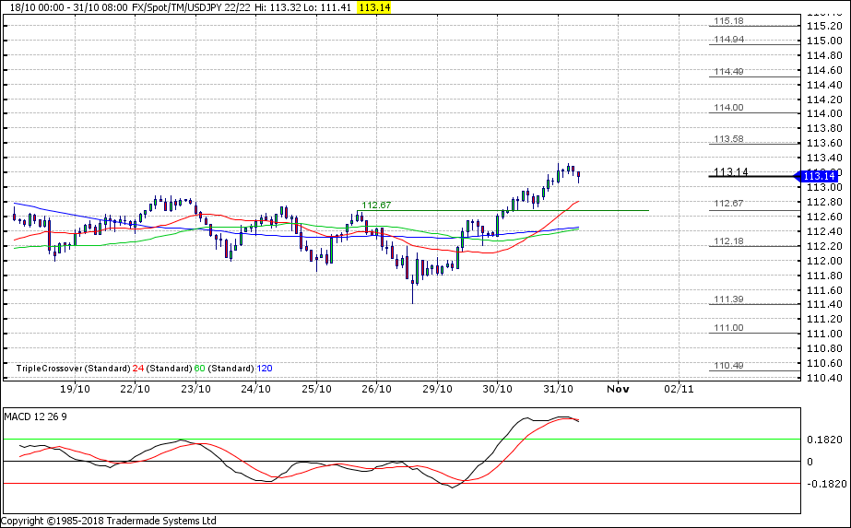Click the 23/10 date on the time axis
Viewport: 851px width, 528px height.
[x=196, y=389]
